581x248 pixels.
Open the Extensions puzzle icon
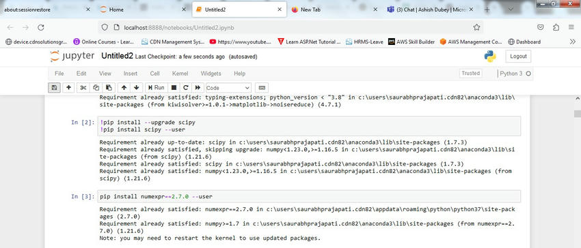point(556,27)
